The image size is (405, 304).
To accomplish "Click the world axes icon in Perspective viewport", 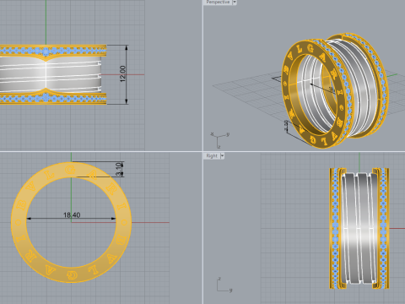I will click(x=219, y=140).
